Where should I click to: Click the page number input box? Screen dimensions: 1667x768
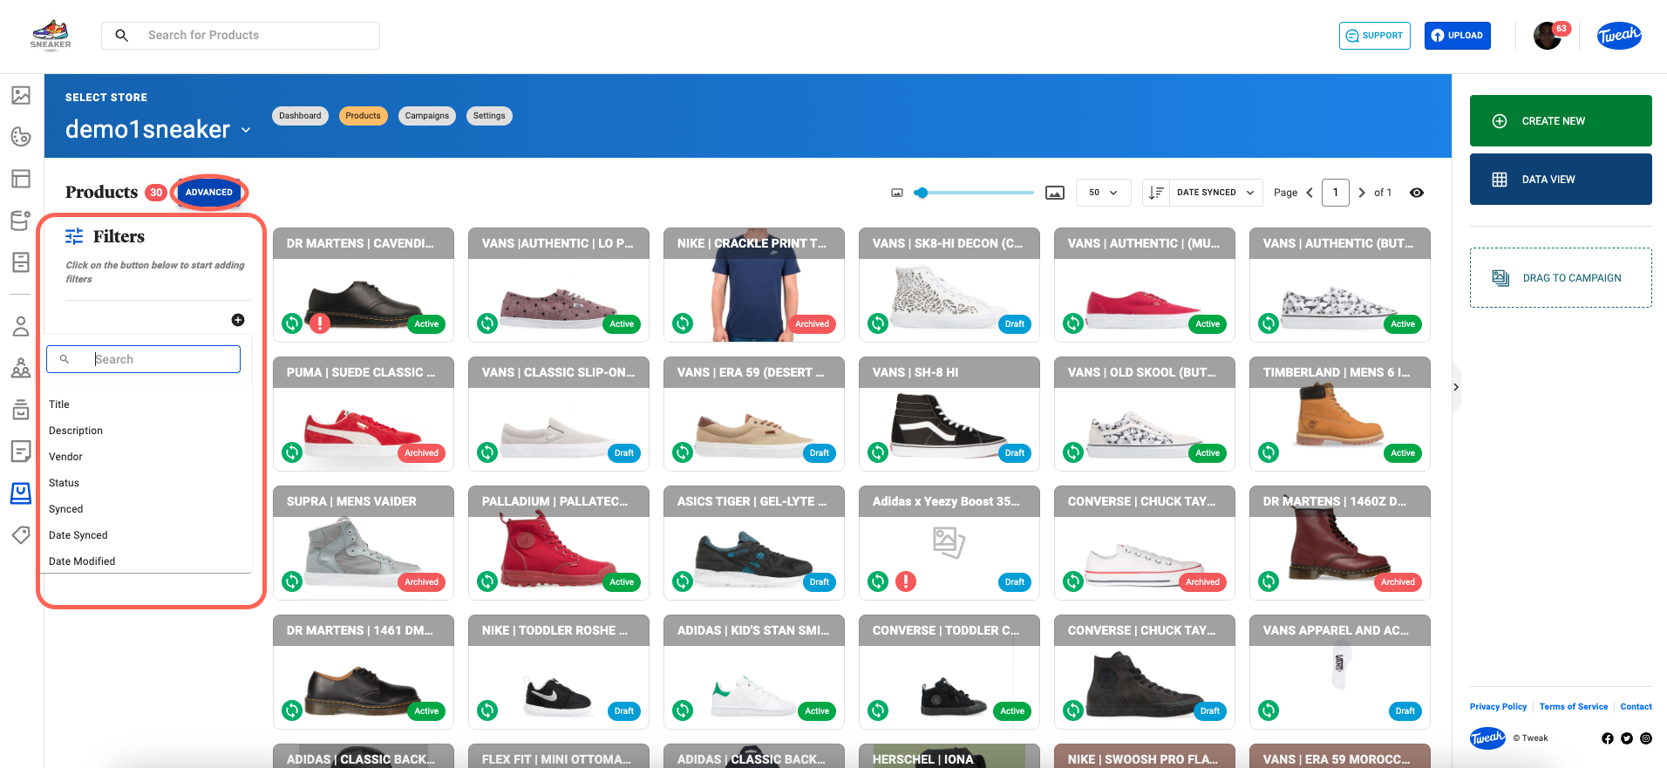pyautogui.click(x=1335, y=193)
